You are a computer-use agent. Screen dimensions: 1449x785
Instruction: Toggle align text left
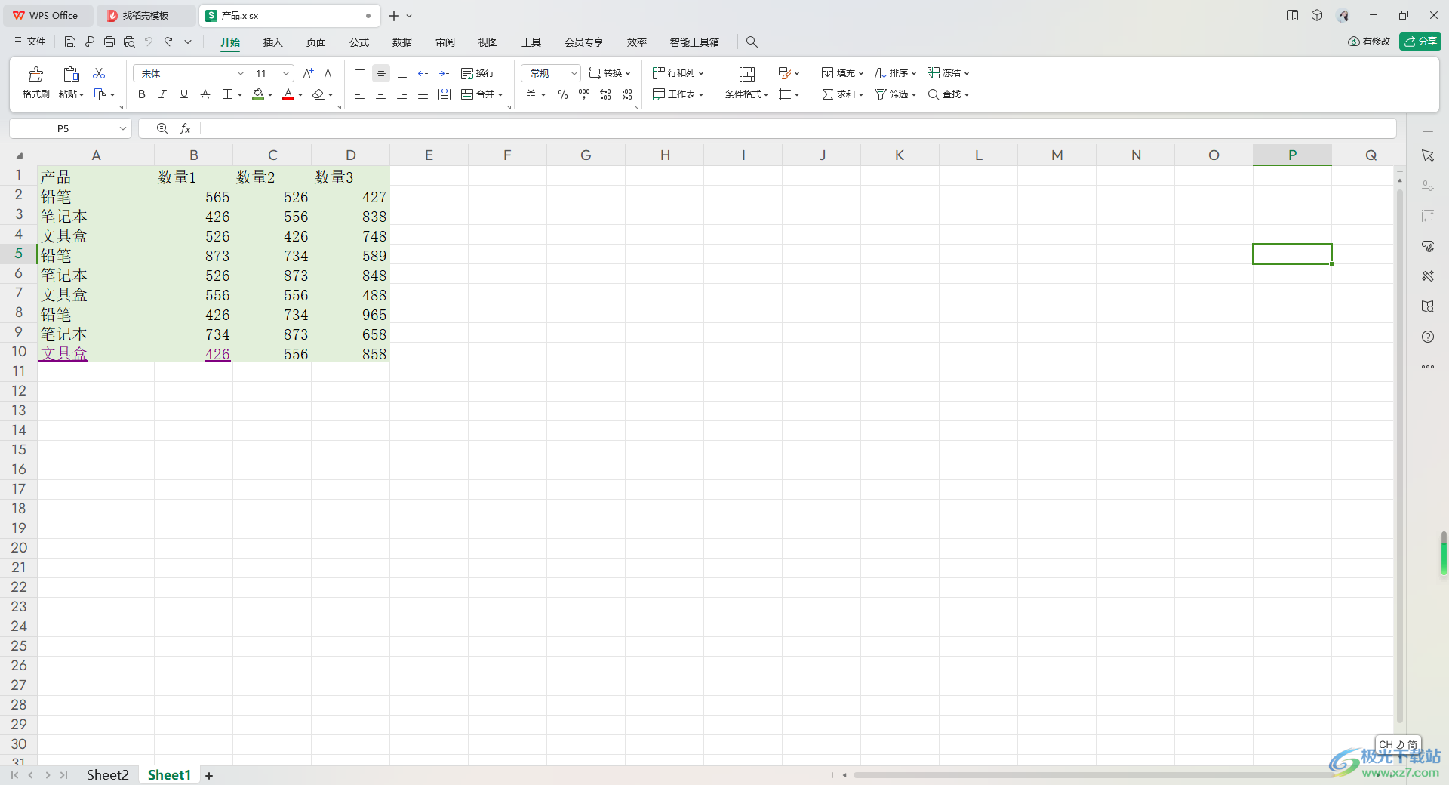click(360, 94)
